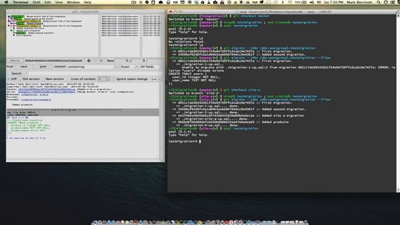Click the Search button in gitk
The height and width of the screenshot is (225, 400).
coord(16,73)
